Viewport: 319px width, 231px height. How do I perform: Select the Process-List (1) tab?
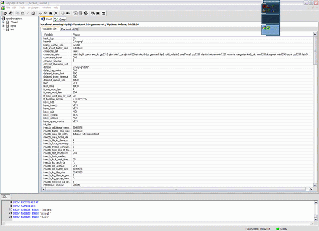click(x=69, y=29)
